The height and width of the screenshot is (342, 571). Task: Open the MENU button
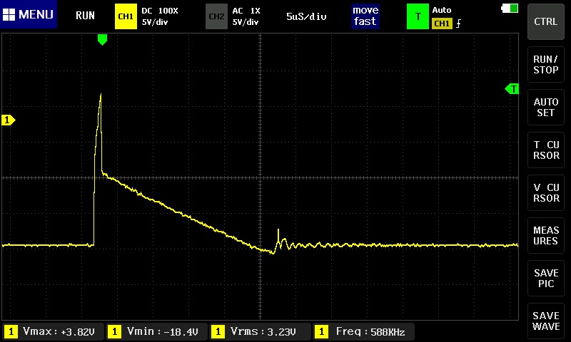[29, 15]
